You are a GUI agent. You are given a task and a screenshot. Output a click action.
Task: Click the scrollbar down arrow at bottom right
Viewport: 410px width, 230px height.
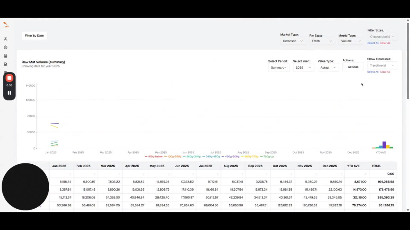408,210
